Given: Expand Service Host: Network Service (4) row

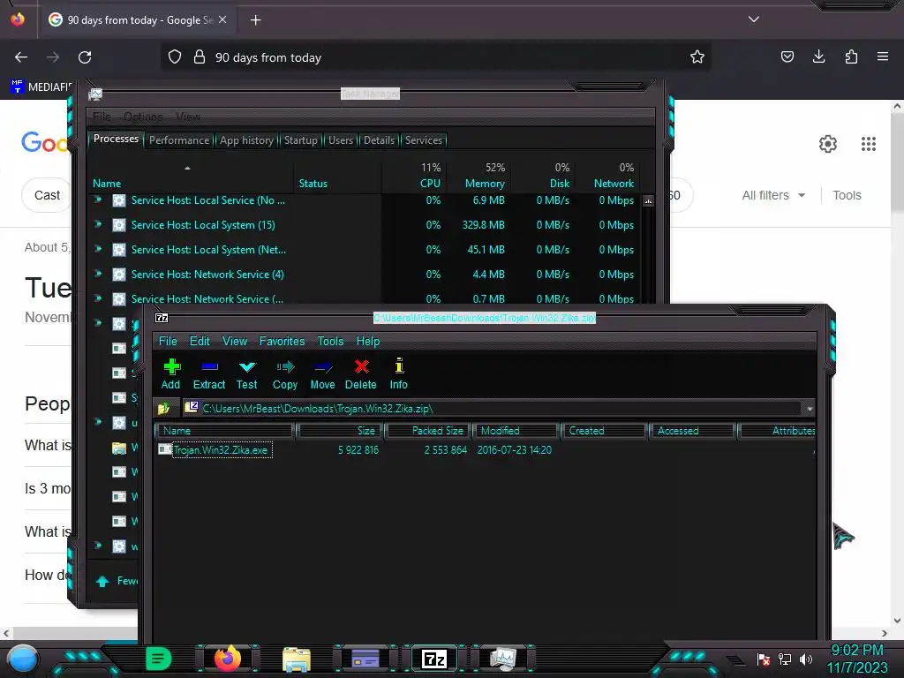Looking at the screenshot, I should [x=98, y=275].
